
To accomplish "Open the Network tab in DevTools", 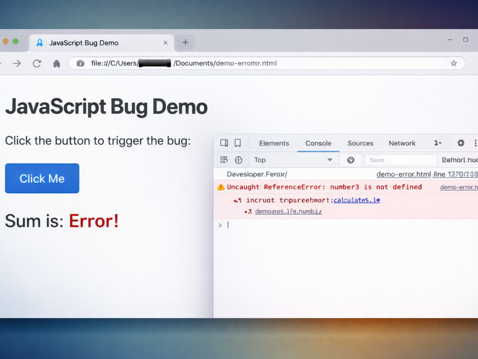I will tap(402, 143).
